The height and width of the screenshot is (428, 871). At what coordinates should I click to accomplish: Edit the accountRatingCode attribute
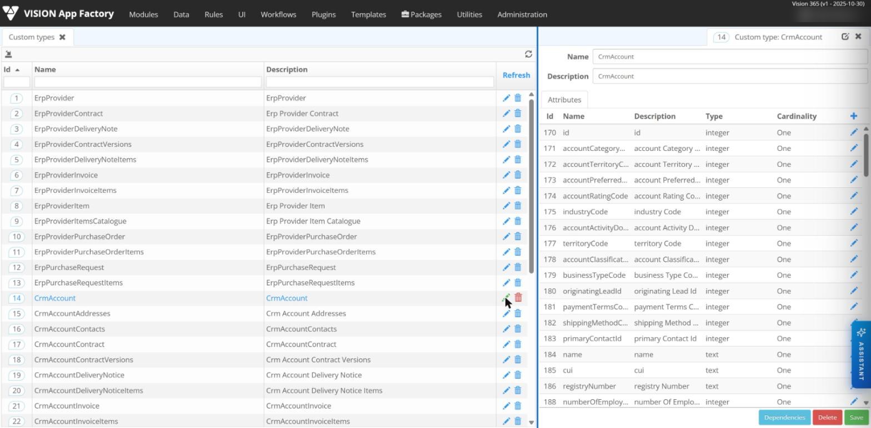click(x=853, y=196)
